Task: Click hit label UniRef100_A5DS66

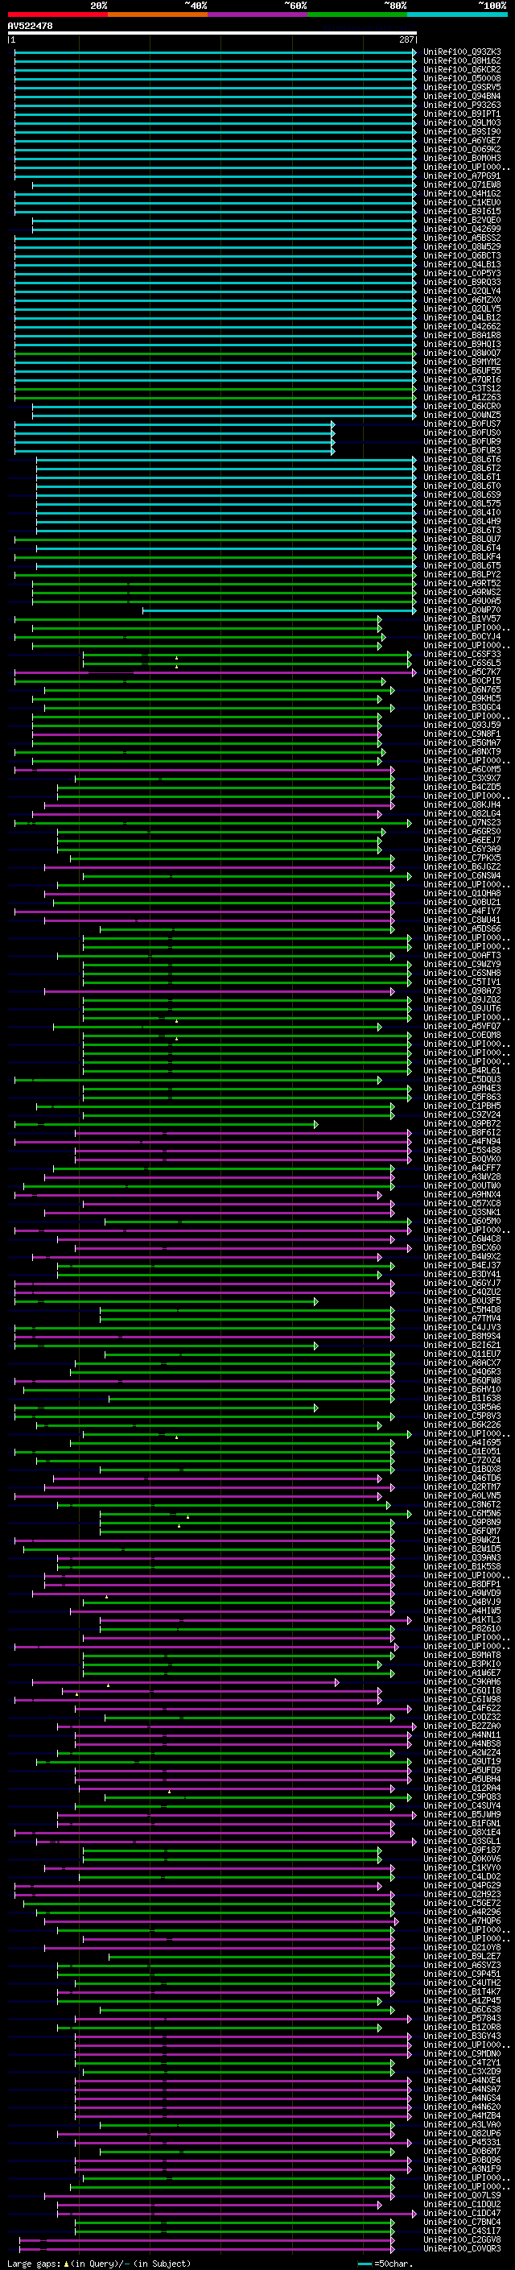Action: pos(462,928)
